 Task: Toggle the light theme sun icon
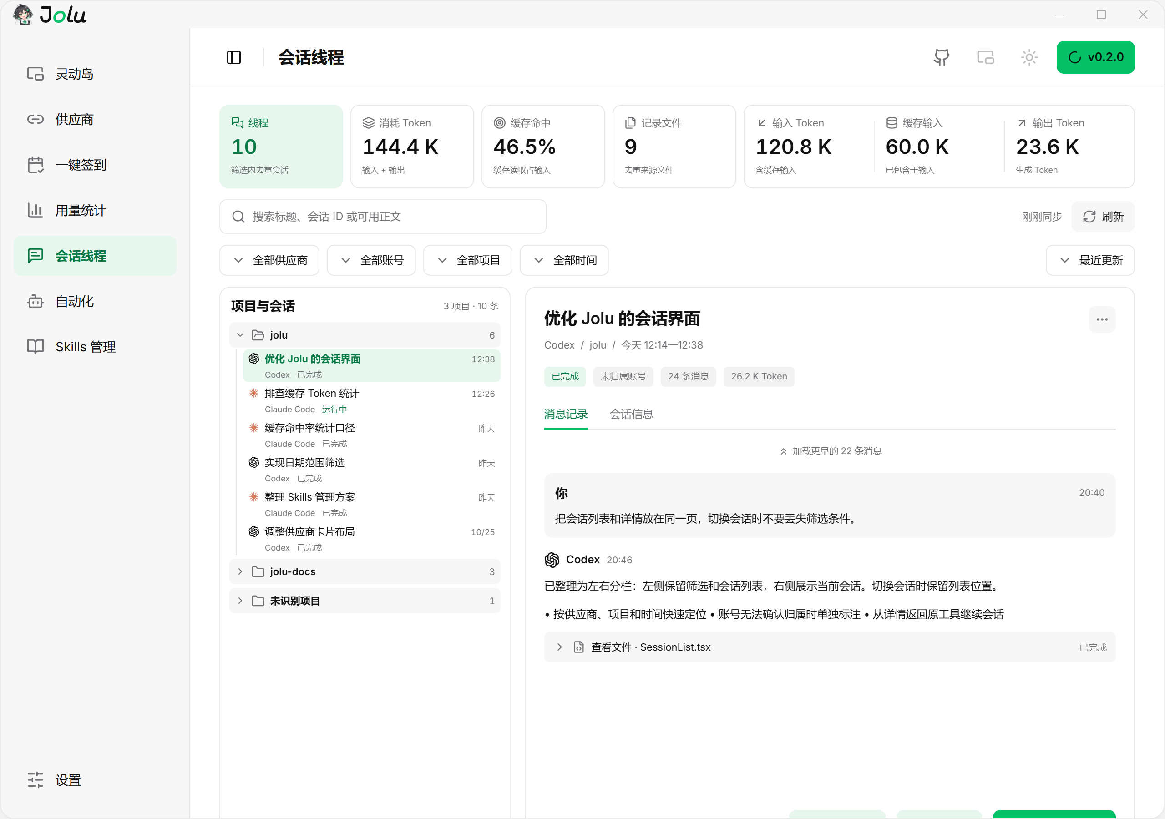click(x=1029, y=57)
